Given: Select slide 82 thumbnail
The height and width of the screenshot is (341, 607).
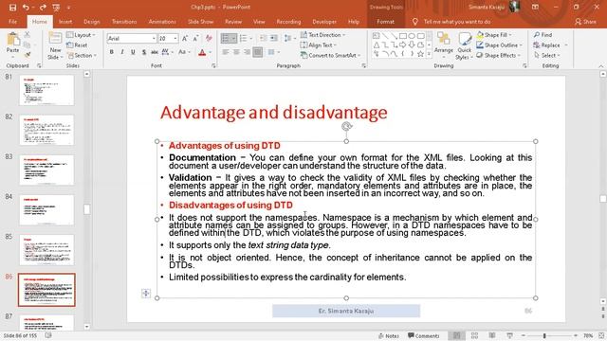Looking at the screenshot, I should [46, 131].
